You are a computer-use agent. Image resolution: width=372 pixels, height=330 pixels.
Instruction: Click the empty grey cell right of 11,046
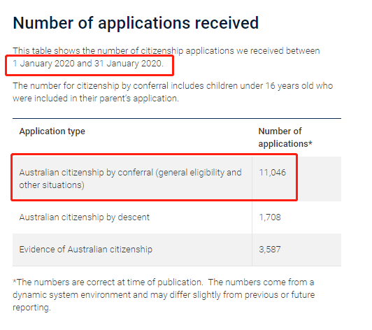pos(320,179)
